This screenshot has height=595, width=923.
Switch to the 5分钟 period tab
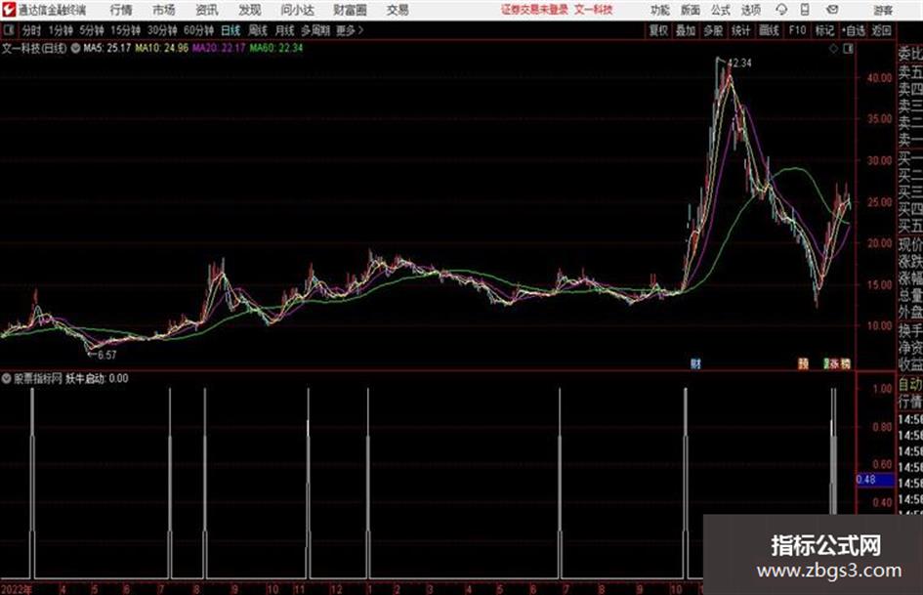(x=91, y=30)
